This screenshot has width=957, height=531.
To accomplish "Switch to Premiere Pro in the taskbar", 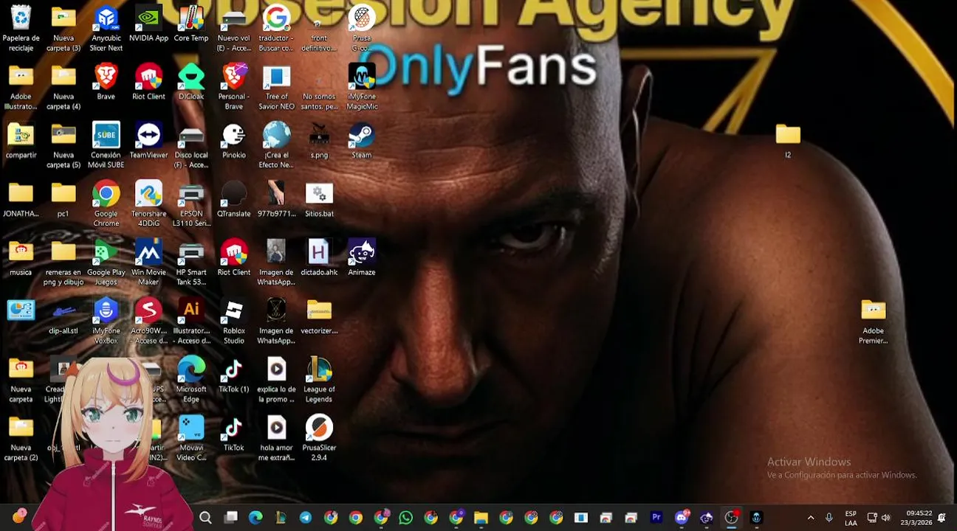I will tap(656, 518).
